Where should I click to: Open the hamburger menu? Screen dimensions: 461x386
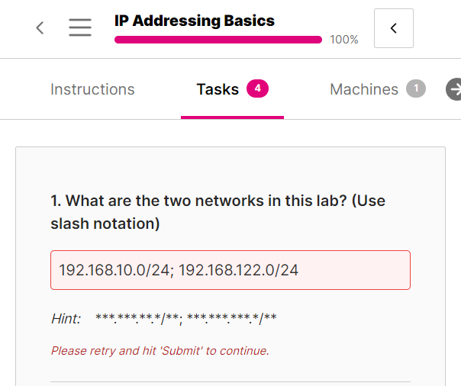click(x=80, y=28)
